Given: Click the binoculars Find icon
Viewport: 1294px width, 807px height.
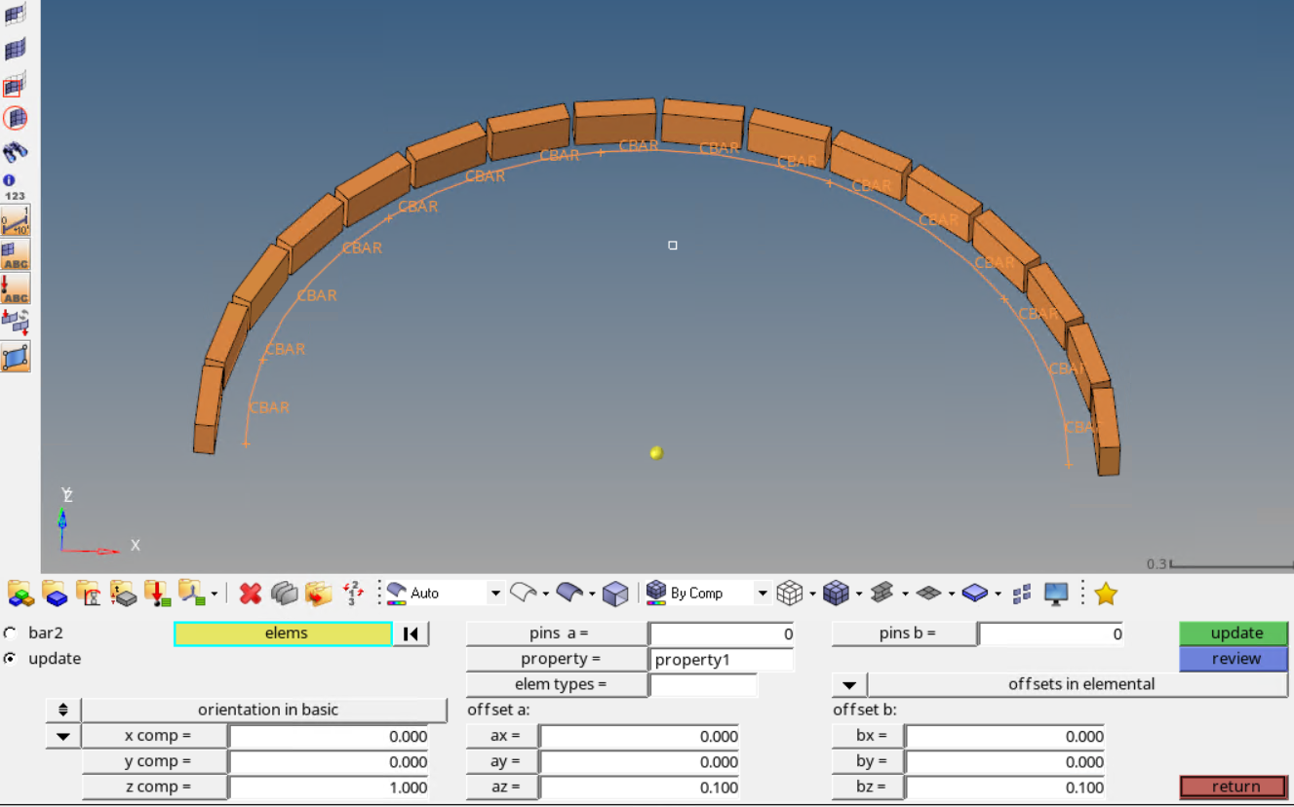Looking at the screenshot, I should [15, 152].
